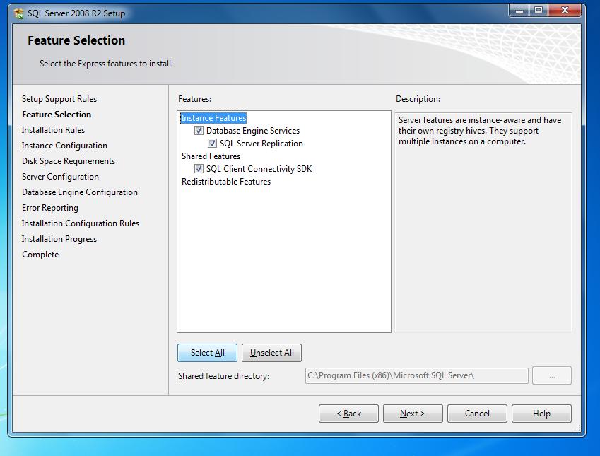Click the Select All button
This screenshot has width=600, height=456.
coord(207,353)
